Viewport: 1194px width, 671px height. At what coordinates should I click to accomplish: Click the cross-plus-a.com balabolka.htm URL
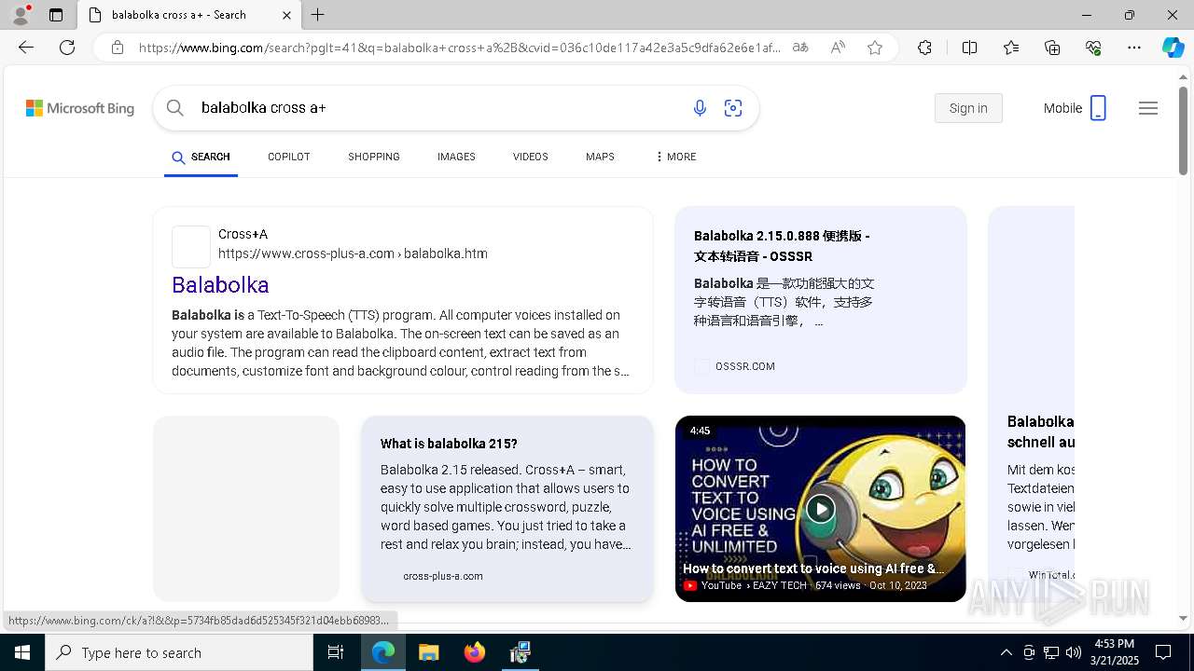coord(353,253)
